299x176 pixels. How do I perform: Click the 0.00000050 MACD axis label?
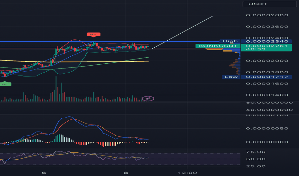coord(267,128)
